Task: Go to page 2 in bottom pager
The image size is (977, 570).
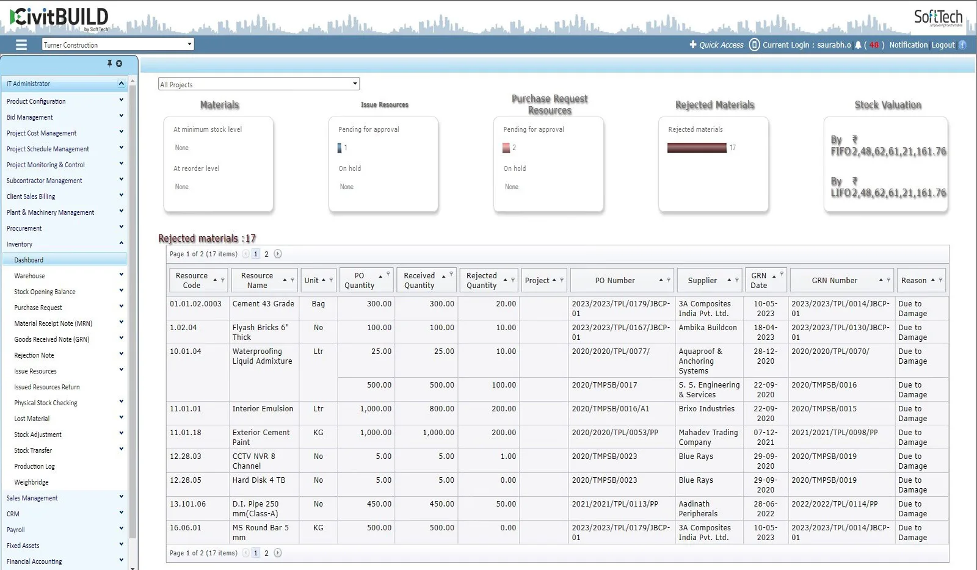Action: click(266, 553)
